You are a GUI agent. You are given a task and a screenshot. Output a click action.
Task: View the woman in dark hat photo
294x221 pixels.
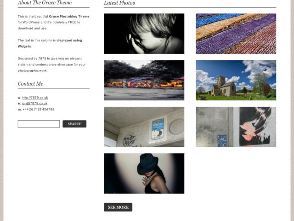tap(144, 174)
